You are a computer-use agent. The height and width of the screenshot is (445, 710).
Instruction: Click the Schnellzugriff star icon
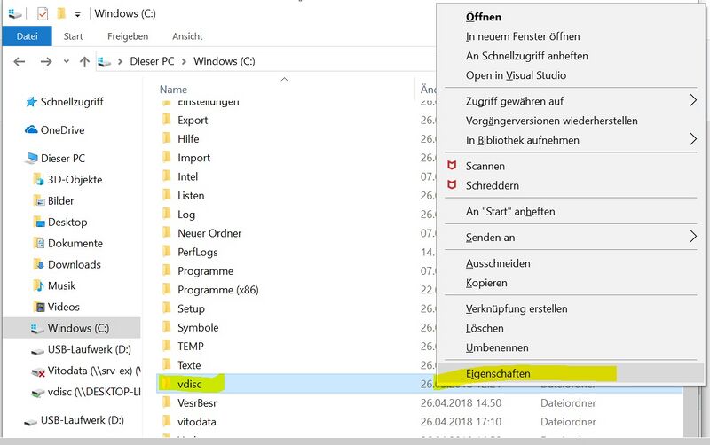[x=31, y=102]
